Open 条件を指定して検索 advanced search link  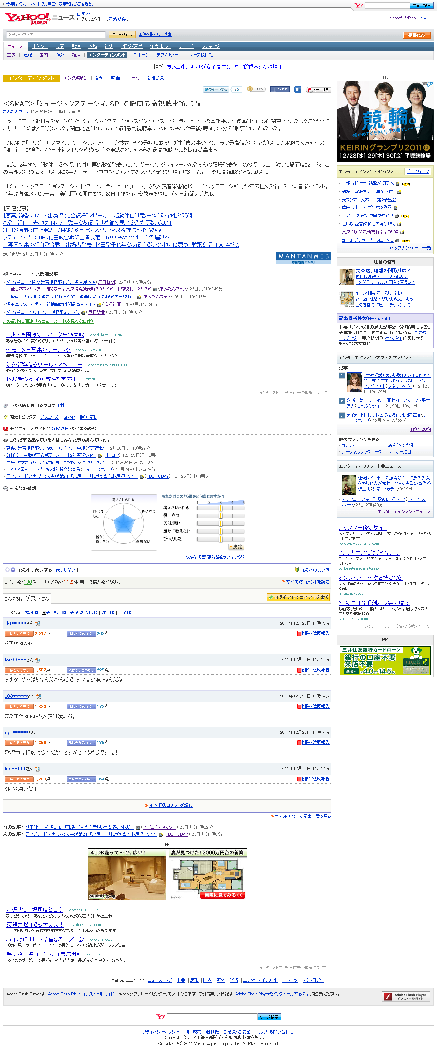[155, 34]
